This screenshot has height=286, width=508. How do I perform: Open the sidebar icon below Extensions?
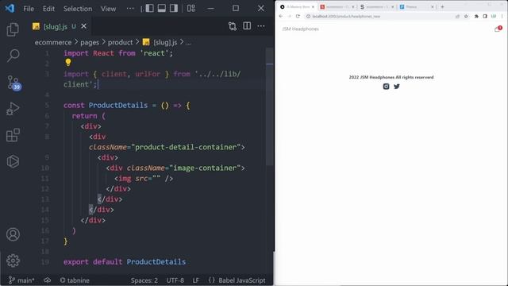pyautogui.click(x=13, y=161)
